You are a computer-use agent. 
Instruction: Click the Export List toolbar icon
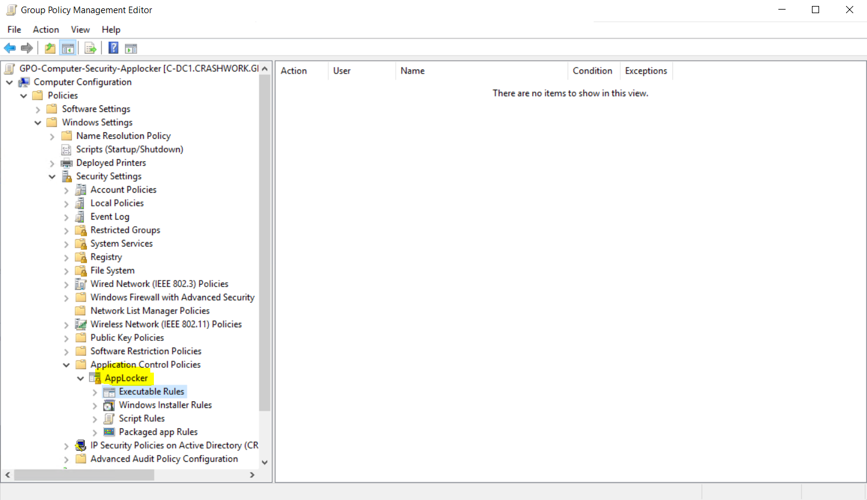click(90, 48)
